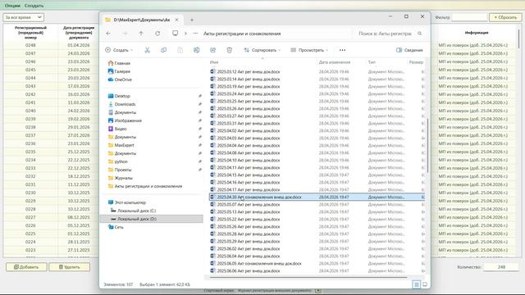Screen dimensions: 525x295
Task: Click the Share icon in Explorer toolbar
Action: [213, 50]
